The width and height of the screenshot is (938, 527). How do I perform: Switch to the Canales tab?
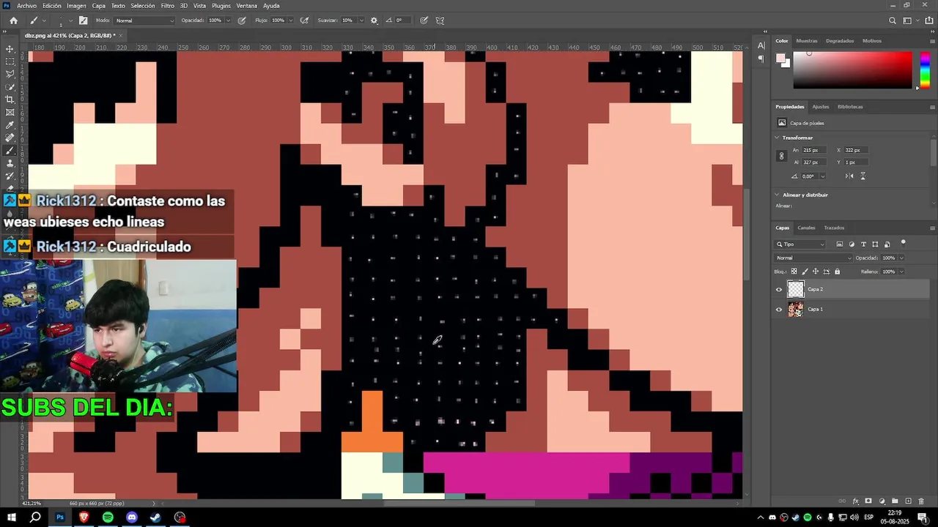[806, 228]
